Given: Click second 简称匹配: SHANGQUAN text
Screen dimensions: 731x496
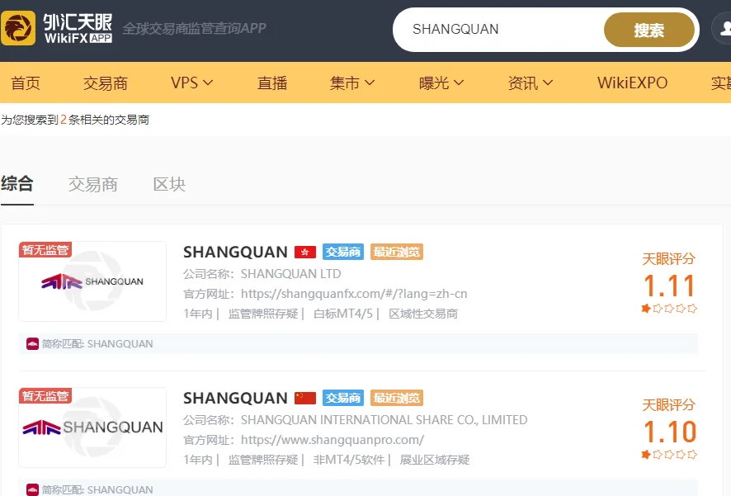Looking at the screenshot, I should (x=97, y=490).
